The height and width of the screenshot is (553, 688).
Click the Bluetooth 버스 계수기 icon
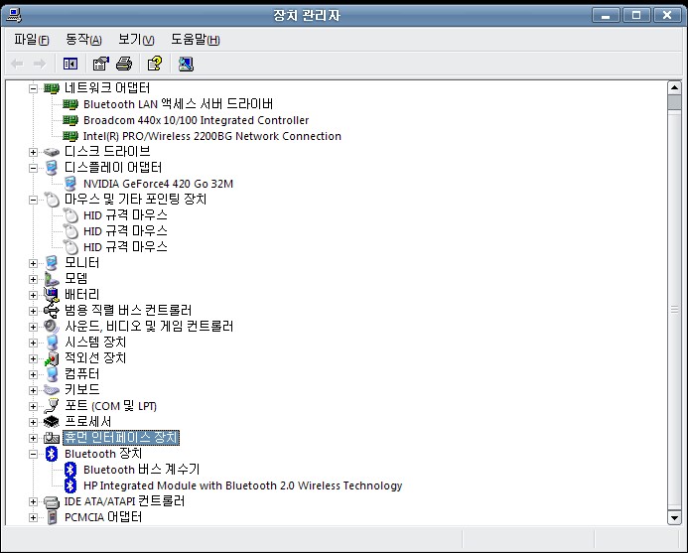tap(70, 470)
